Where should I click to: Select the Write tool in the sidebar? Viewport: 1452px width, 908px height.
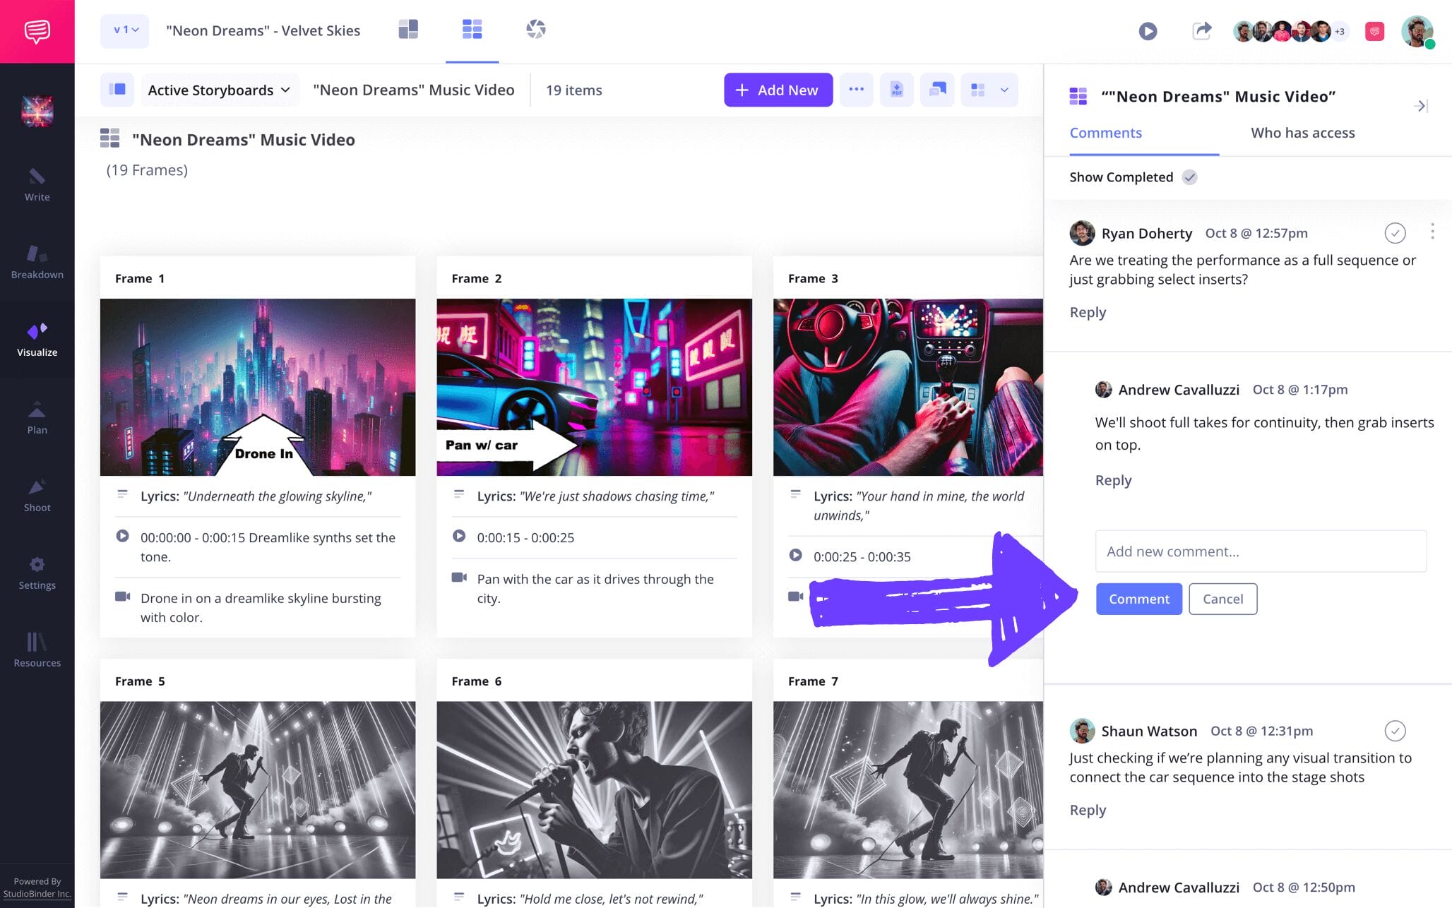pos(37,185)
